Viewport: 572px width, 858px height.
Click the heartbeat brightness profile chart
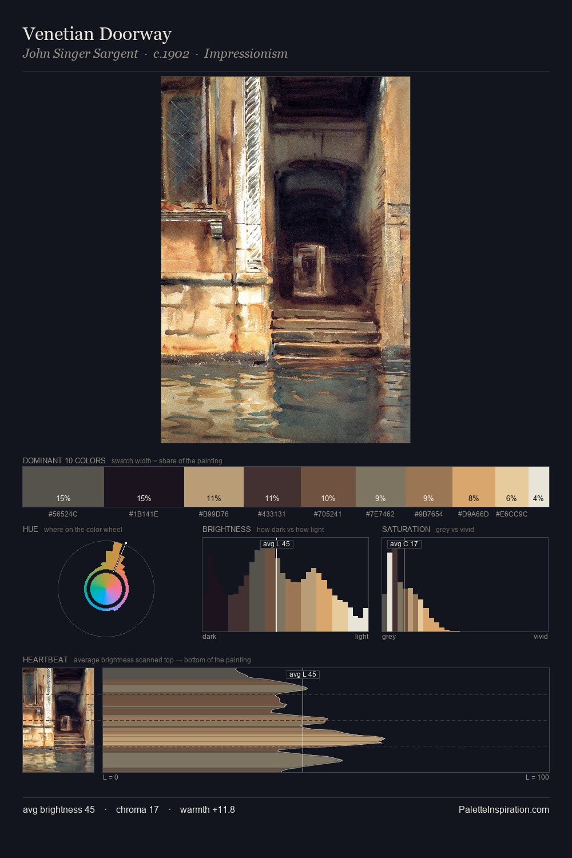326,720
